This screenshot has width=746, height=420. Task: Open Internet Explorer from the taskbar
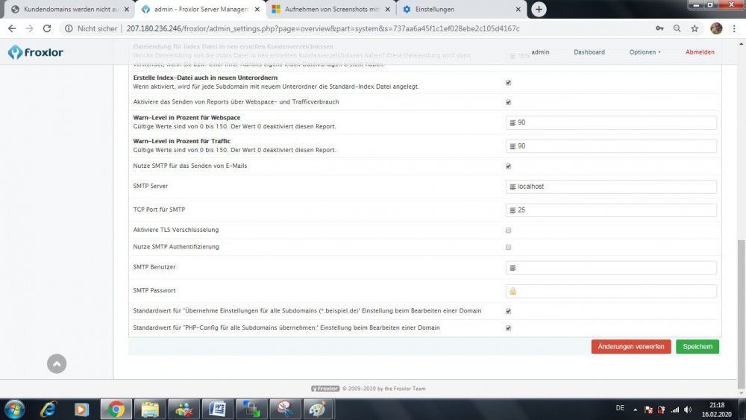click(x=49, y=409)
